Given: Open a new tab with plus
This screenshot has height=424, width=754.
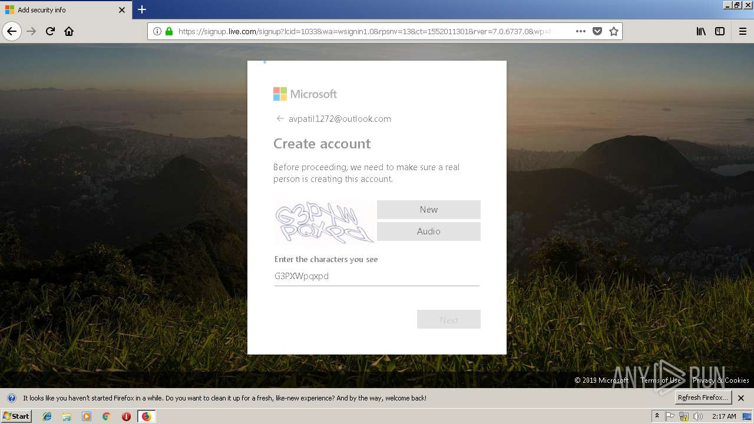Looking at the screenshot, I should 142,9.
